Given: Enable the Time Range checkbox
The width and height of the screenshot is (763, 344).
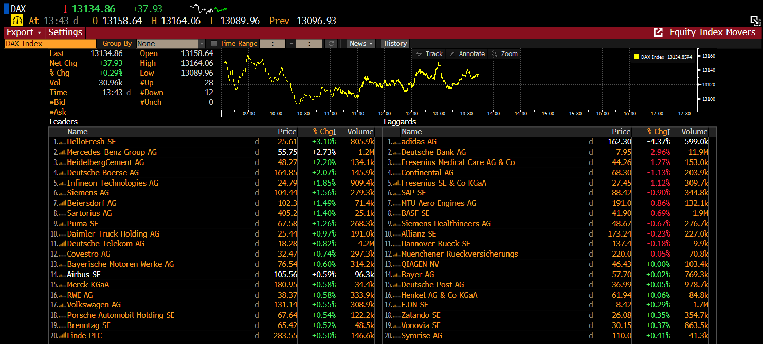Looking at the screenshot, I should click(x=214, y=44).
